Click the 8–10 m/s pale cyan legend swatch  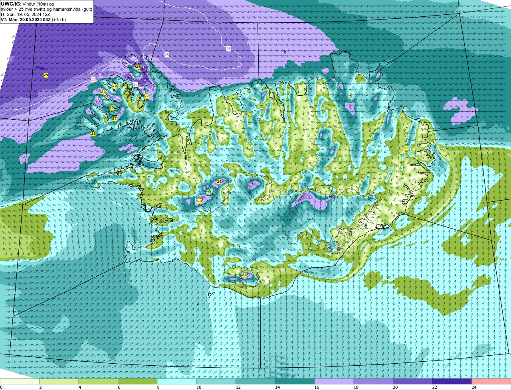tap(177, 381)
